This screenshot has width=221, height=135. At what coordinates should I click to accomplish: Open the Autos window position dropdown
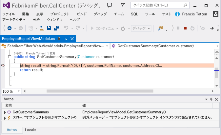206,99
